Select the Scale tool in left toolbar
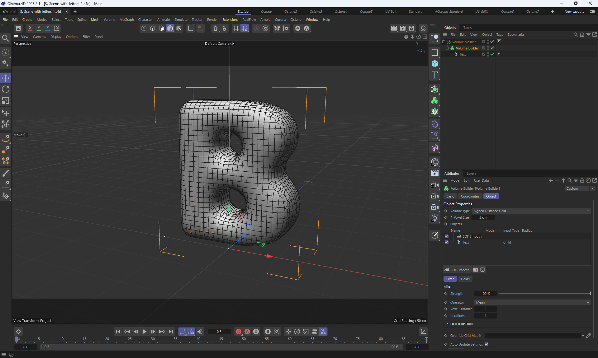598x358 pixels. click(6, 101)
